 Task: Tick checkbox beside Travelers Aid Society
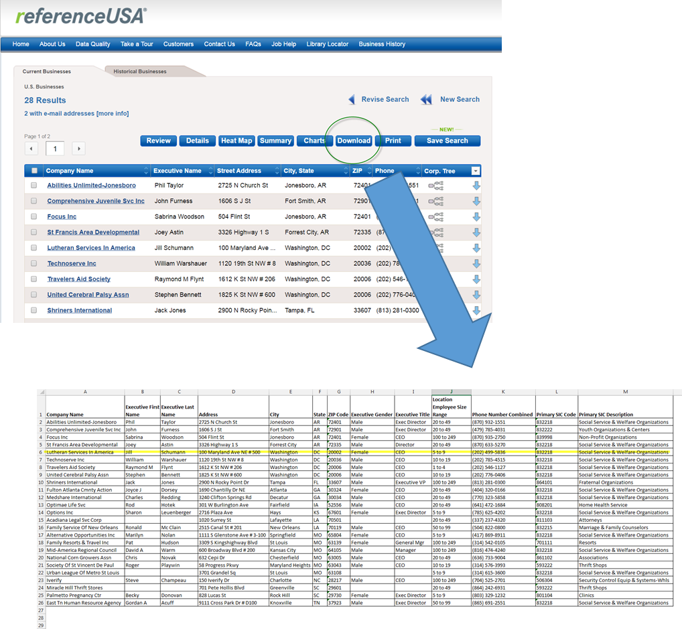(34, 279)
